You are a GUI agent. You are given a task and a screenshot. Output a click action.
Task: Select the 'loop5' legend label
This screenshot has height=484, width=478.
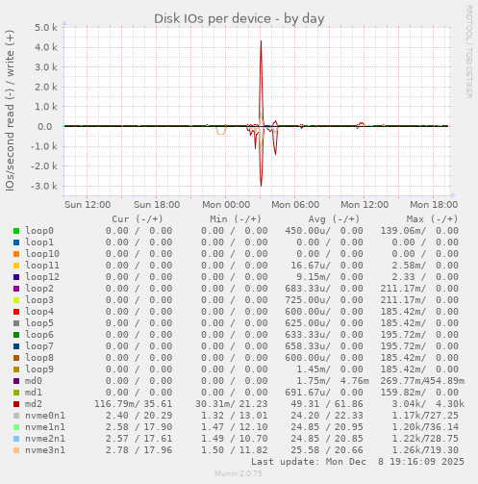[x=39, y=323]
